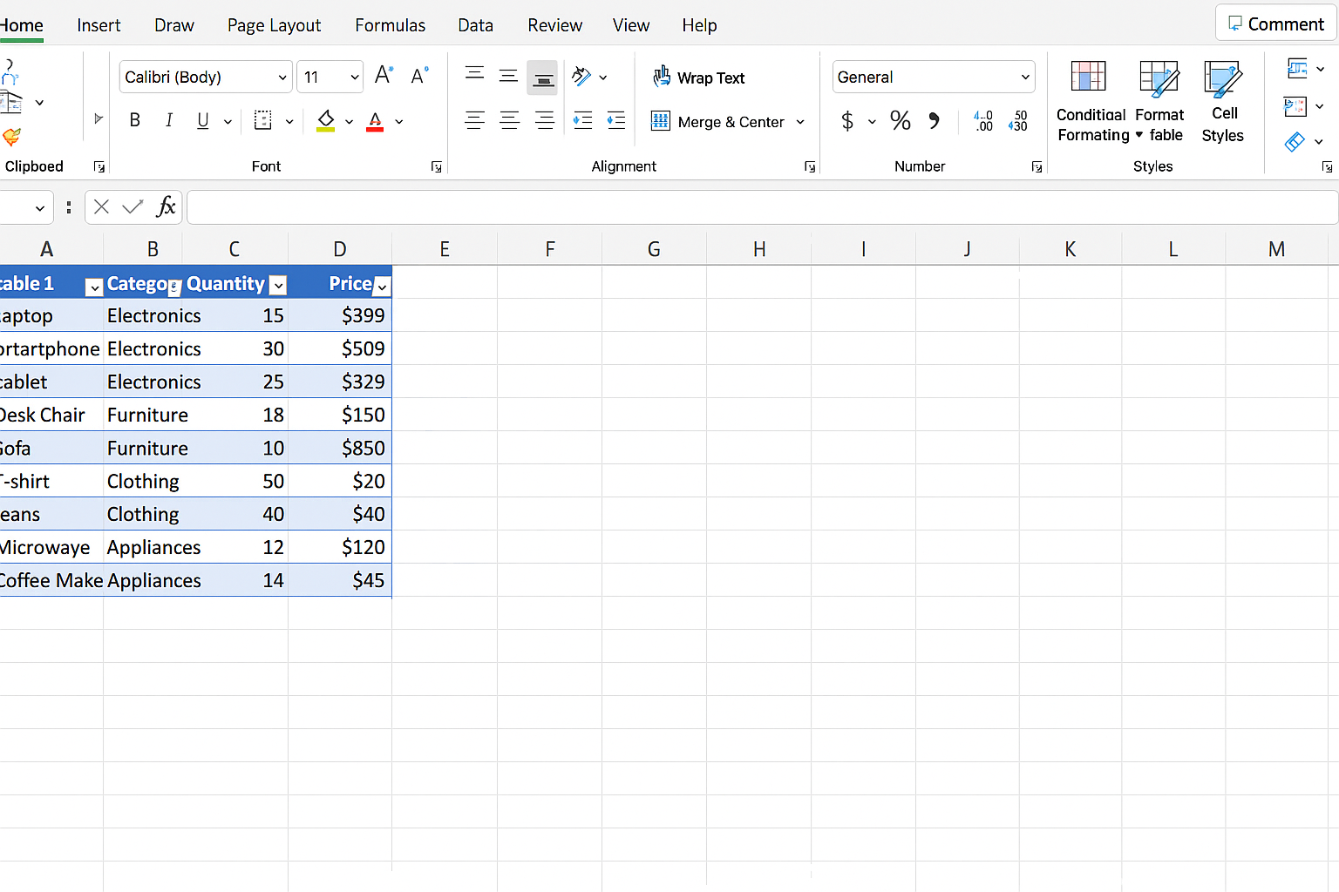Open font size dropdown showing 11
Viewport: 1339px width, 892px height.
[x=330, y=77]
